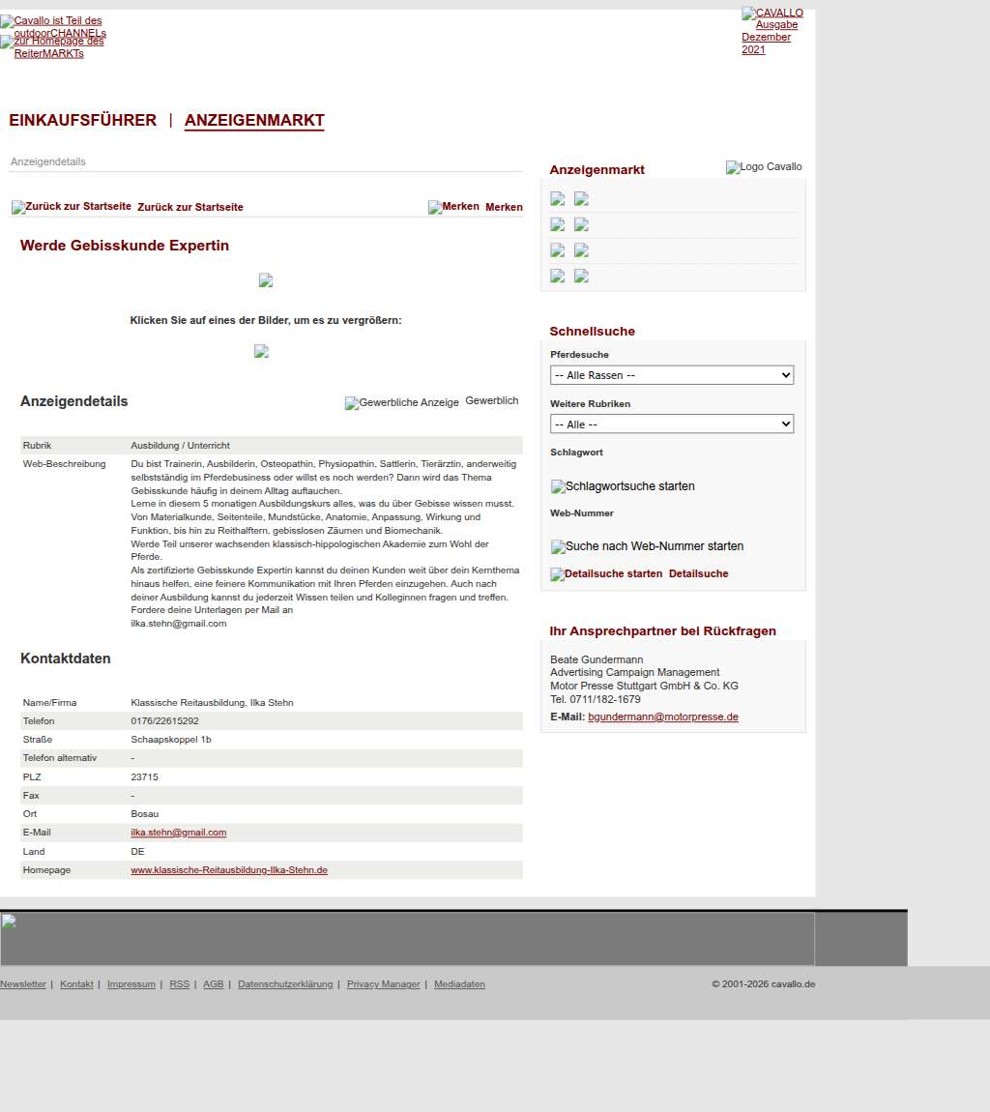Switch to the EINKAUFSFÜHRER tab
This screenshot has width=990, height=1112.
(82, 121)
